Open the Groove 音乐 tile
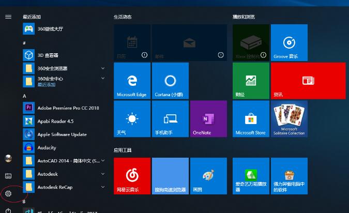This screenshot has height=213, width=349. [x=289, y=42]
